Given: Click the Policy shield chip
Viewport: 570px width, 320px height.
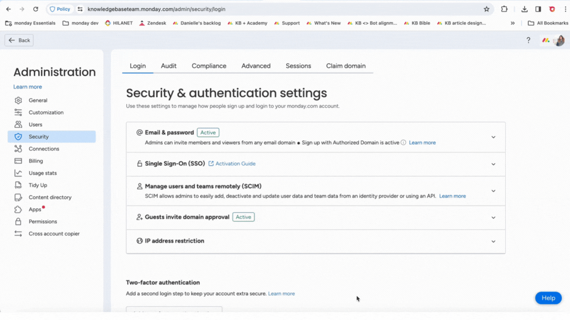Looking at the screenshot, I should coord(60,9).
